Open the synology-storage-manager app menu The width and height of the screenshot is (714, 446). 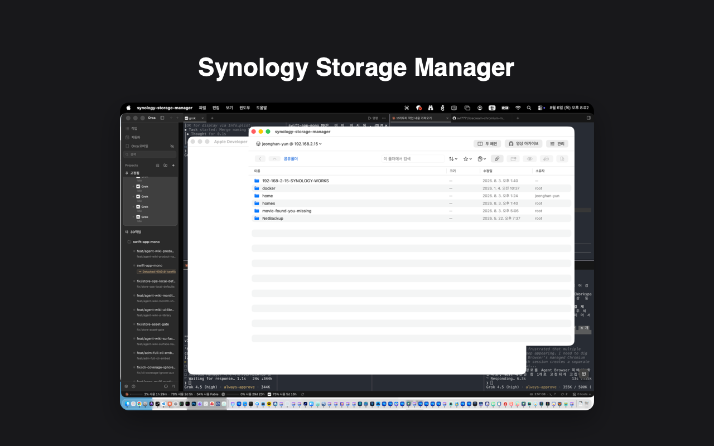pyautogui.click(x=165, y=108)
